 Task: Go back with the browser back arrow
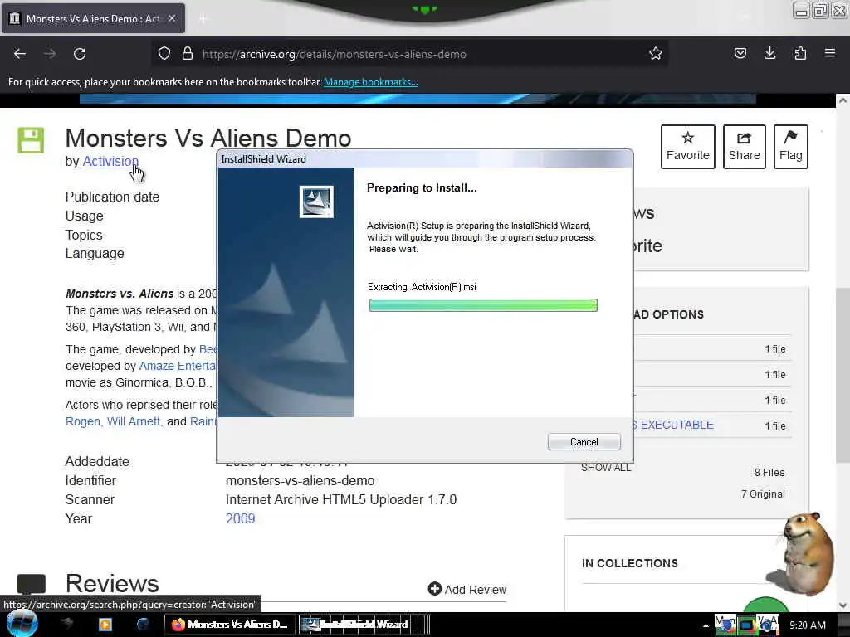click(20, 54)
